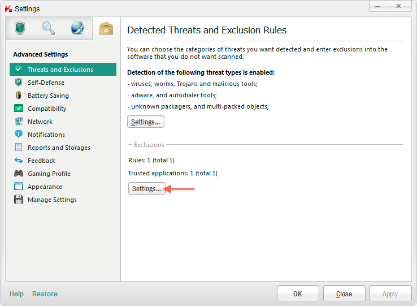417x306 pixels.
Task: Open the Notifications settings section
Action: coord(46,135)
